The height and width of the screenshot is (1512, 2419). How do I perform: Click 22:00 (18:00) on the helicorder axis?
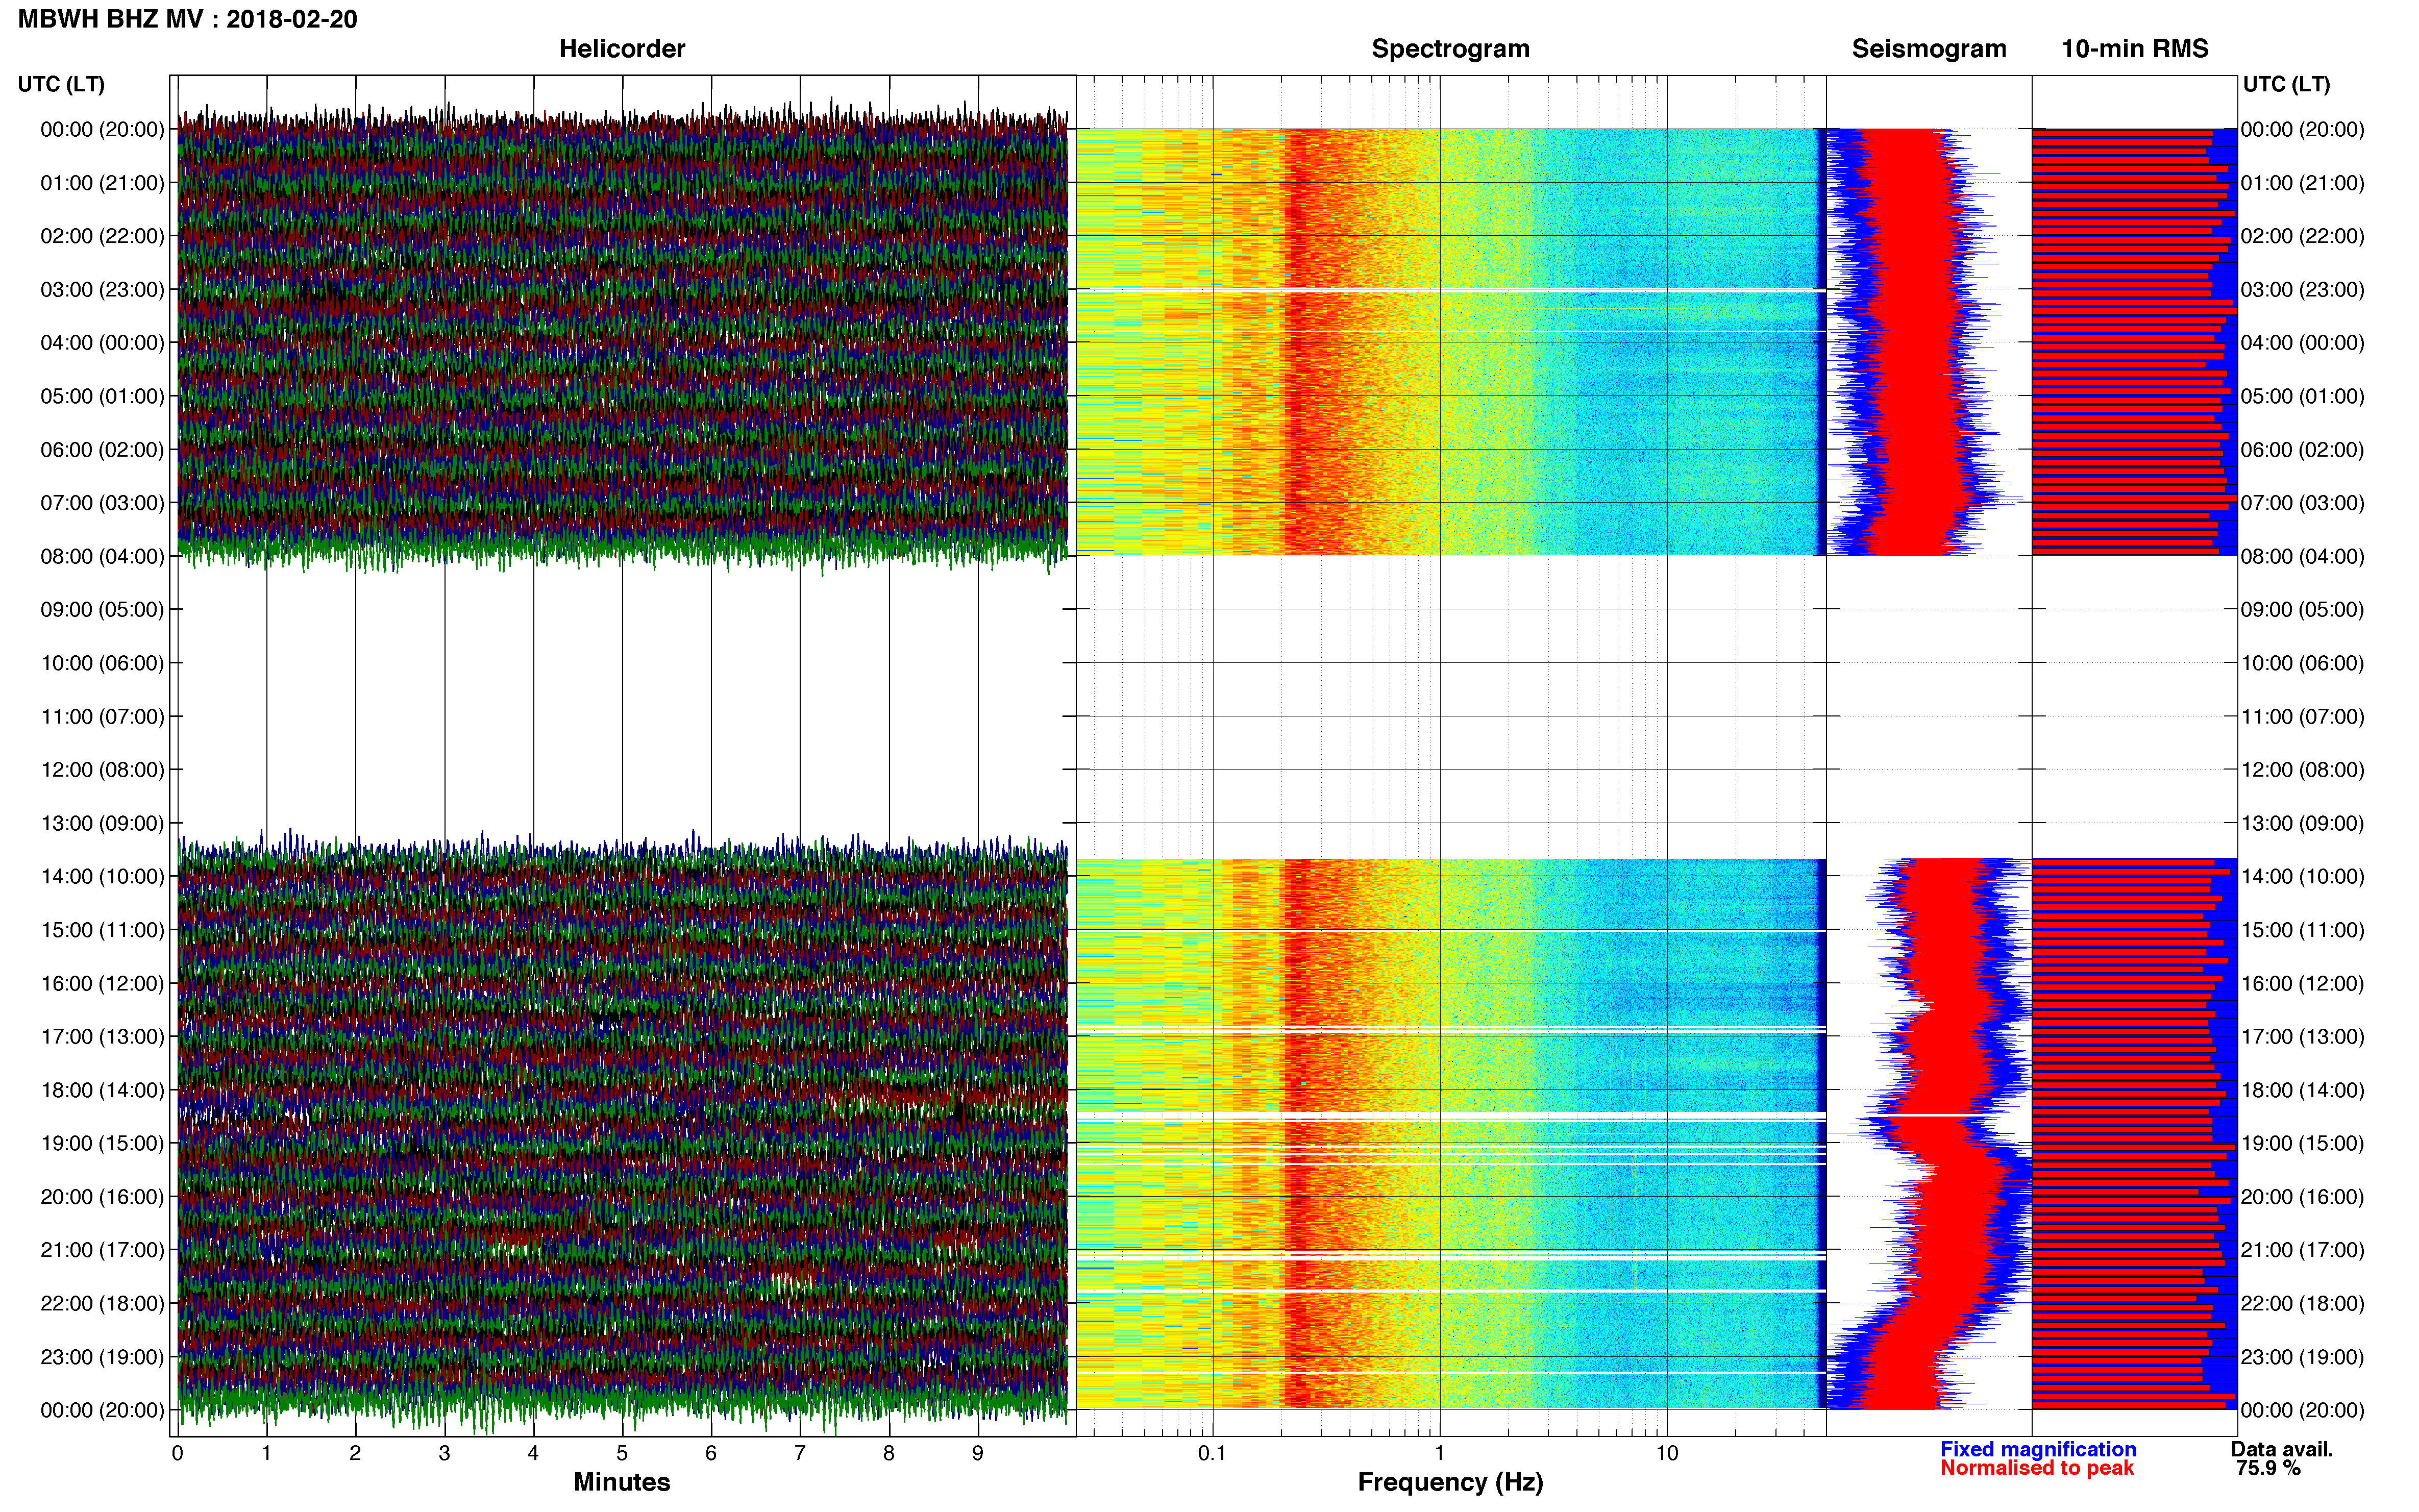pos(102,1304)
